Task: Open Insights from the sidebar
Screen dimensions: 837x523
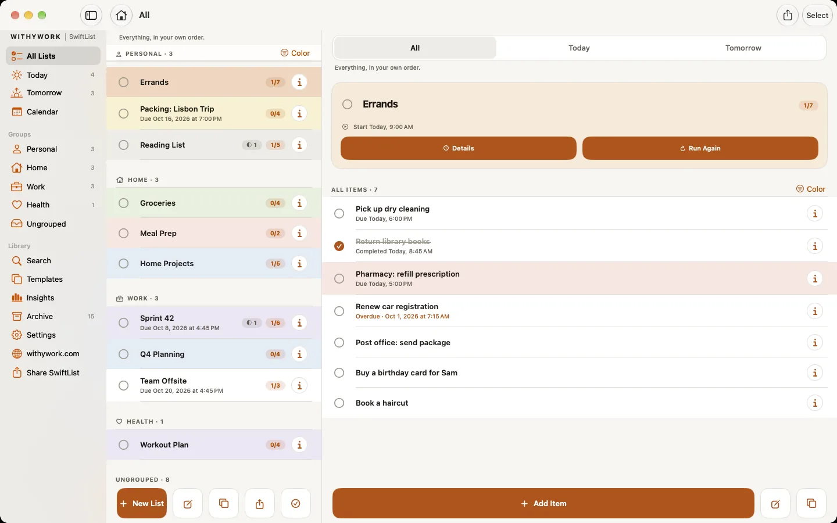Action: (53, 298)
